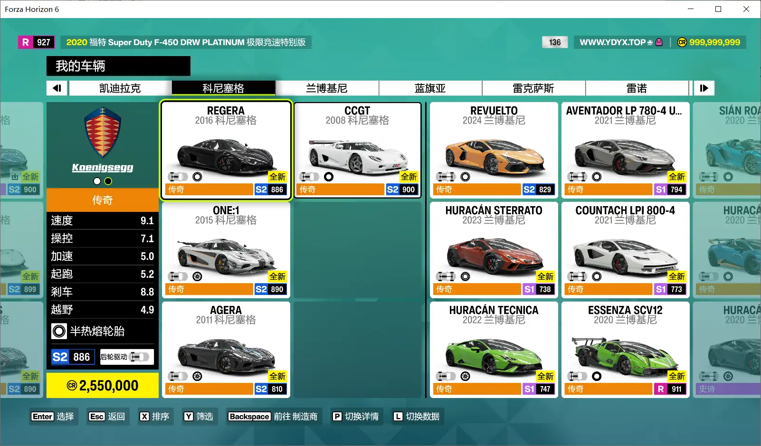Image resolution: width=761 pixels, height=446 pixels.
Task: Click Backspace 前往制造商 button
Action: coord(273,417)
